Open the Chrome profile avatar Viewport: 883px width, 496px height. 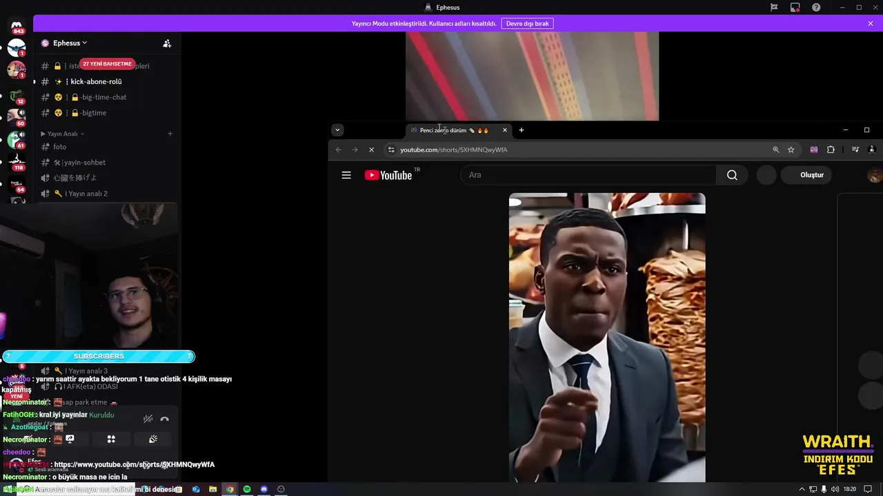[872, 149]
